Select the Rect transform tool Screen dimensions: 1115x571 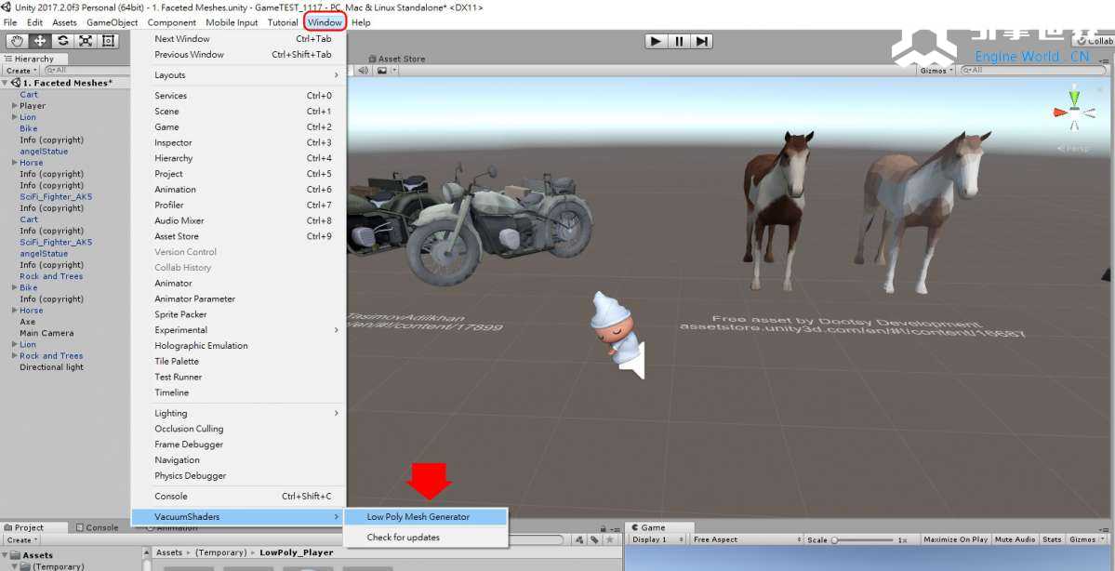pyautogui.click(x=108, y=41)
